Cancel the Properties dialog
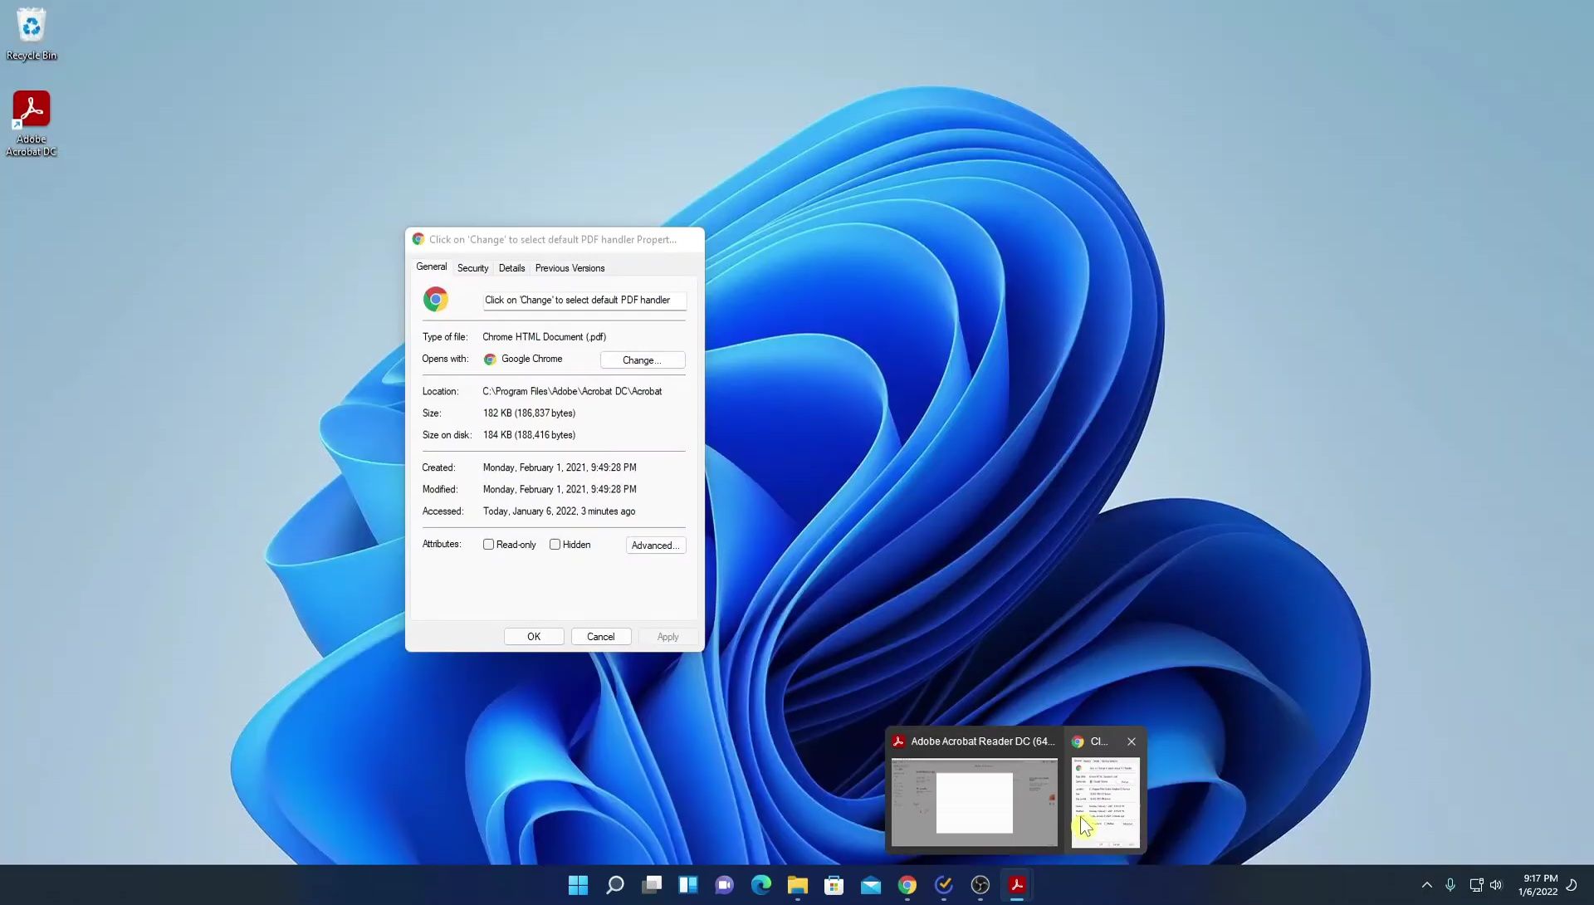Screen dimensions: 1594x905 (x=601, y=637)
